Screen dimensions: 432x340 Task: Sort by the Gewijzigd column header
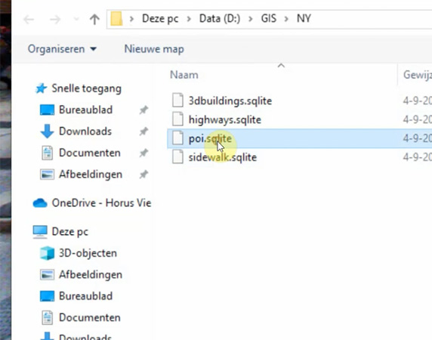[418, 75]
